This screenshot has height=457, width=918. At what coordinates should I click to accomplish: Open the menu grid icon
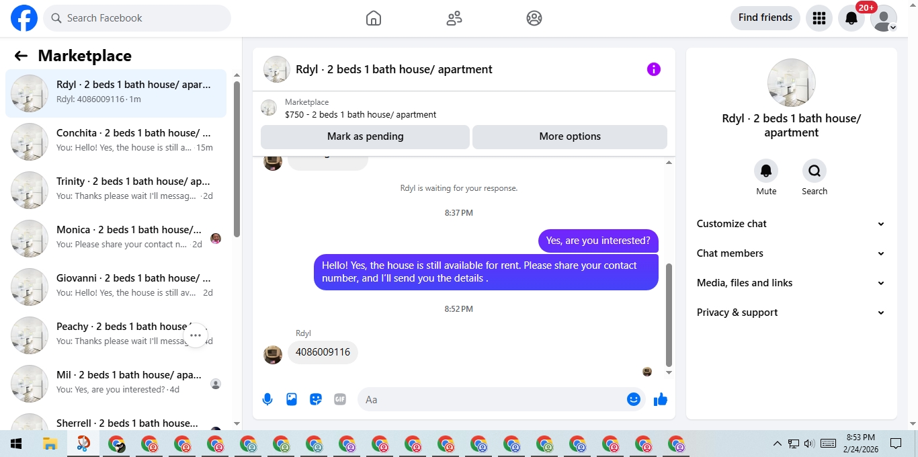coord(819,18)
